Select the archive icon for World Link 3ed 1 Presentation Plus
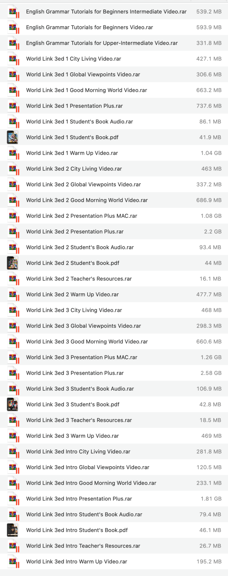The height and width of the screenshot is (576, 228). coord(12,106)
